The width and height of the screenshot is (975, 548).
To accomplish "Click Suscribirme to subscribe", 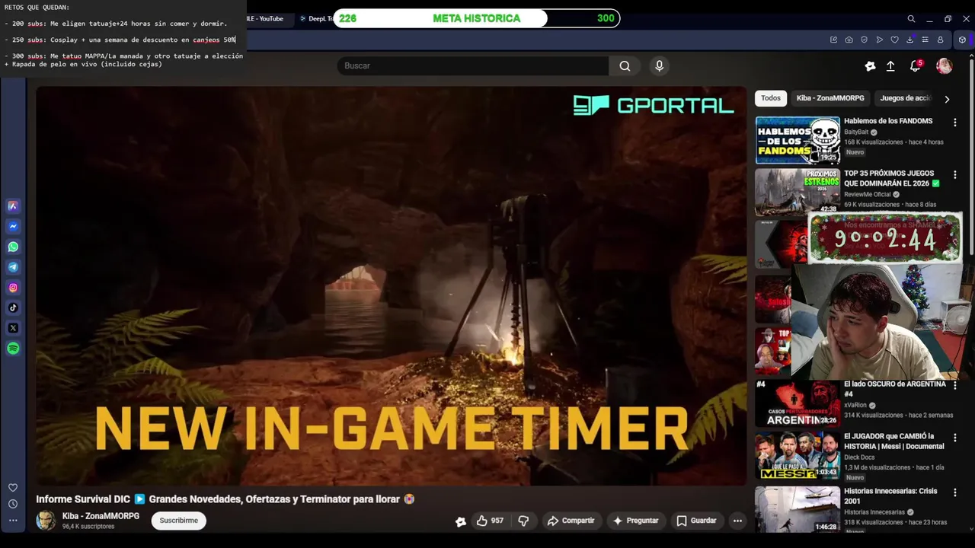I will click(178, 521).
